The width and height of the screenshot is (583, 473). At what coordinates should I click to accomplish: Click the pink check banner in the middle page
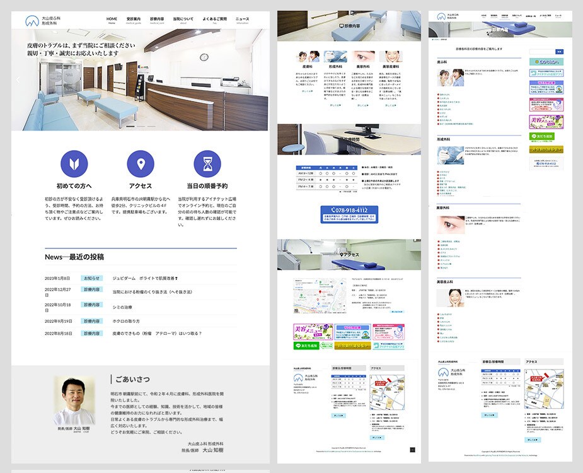(x=388, y=332)
